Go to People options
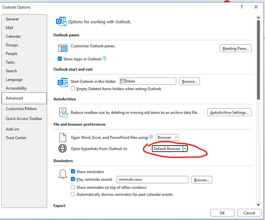Screen dimensions: 265x220 24,54
